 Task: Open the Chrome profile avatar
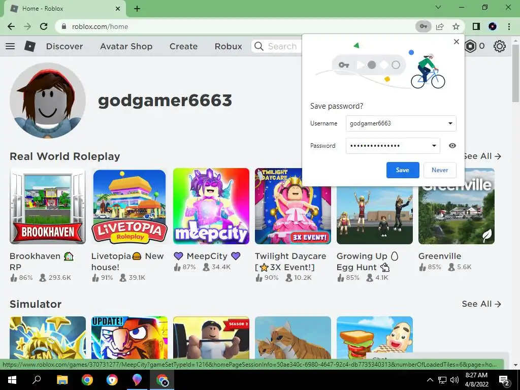pos(493,26)
